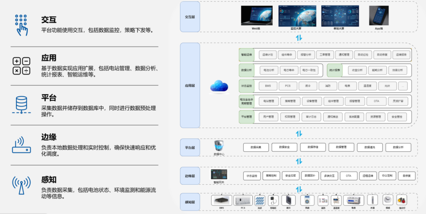The image size is (426, 214).
Task: Click the 数据采集 box in 平台层
Action: tap(256, 147)
